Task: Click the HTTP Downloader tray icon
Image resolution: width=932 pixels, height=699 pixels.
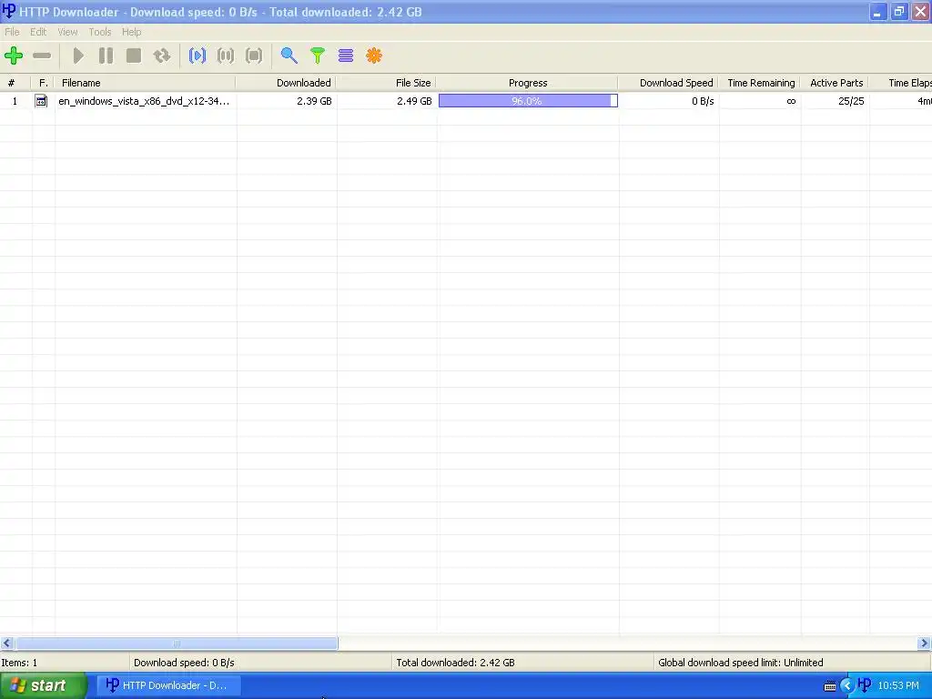Action: 865,685
